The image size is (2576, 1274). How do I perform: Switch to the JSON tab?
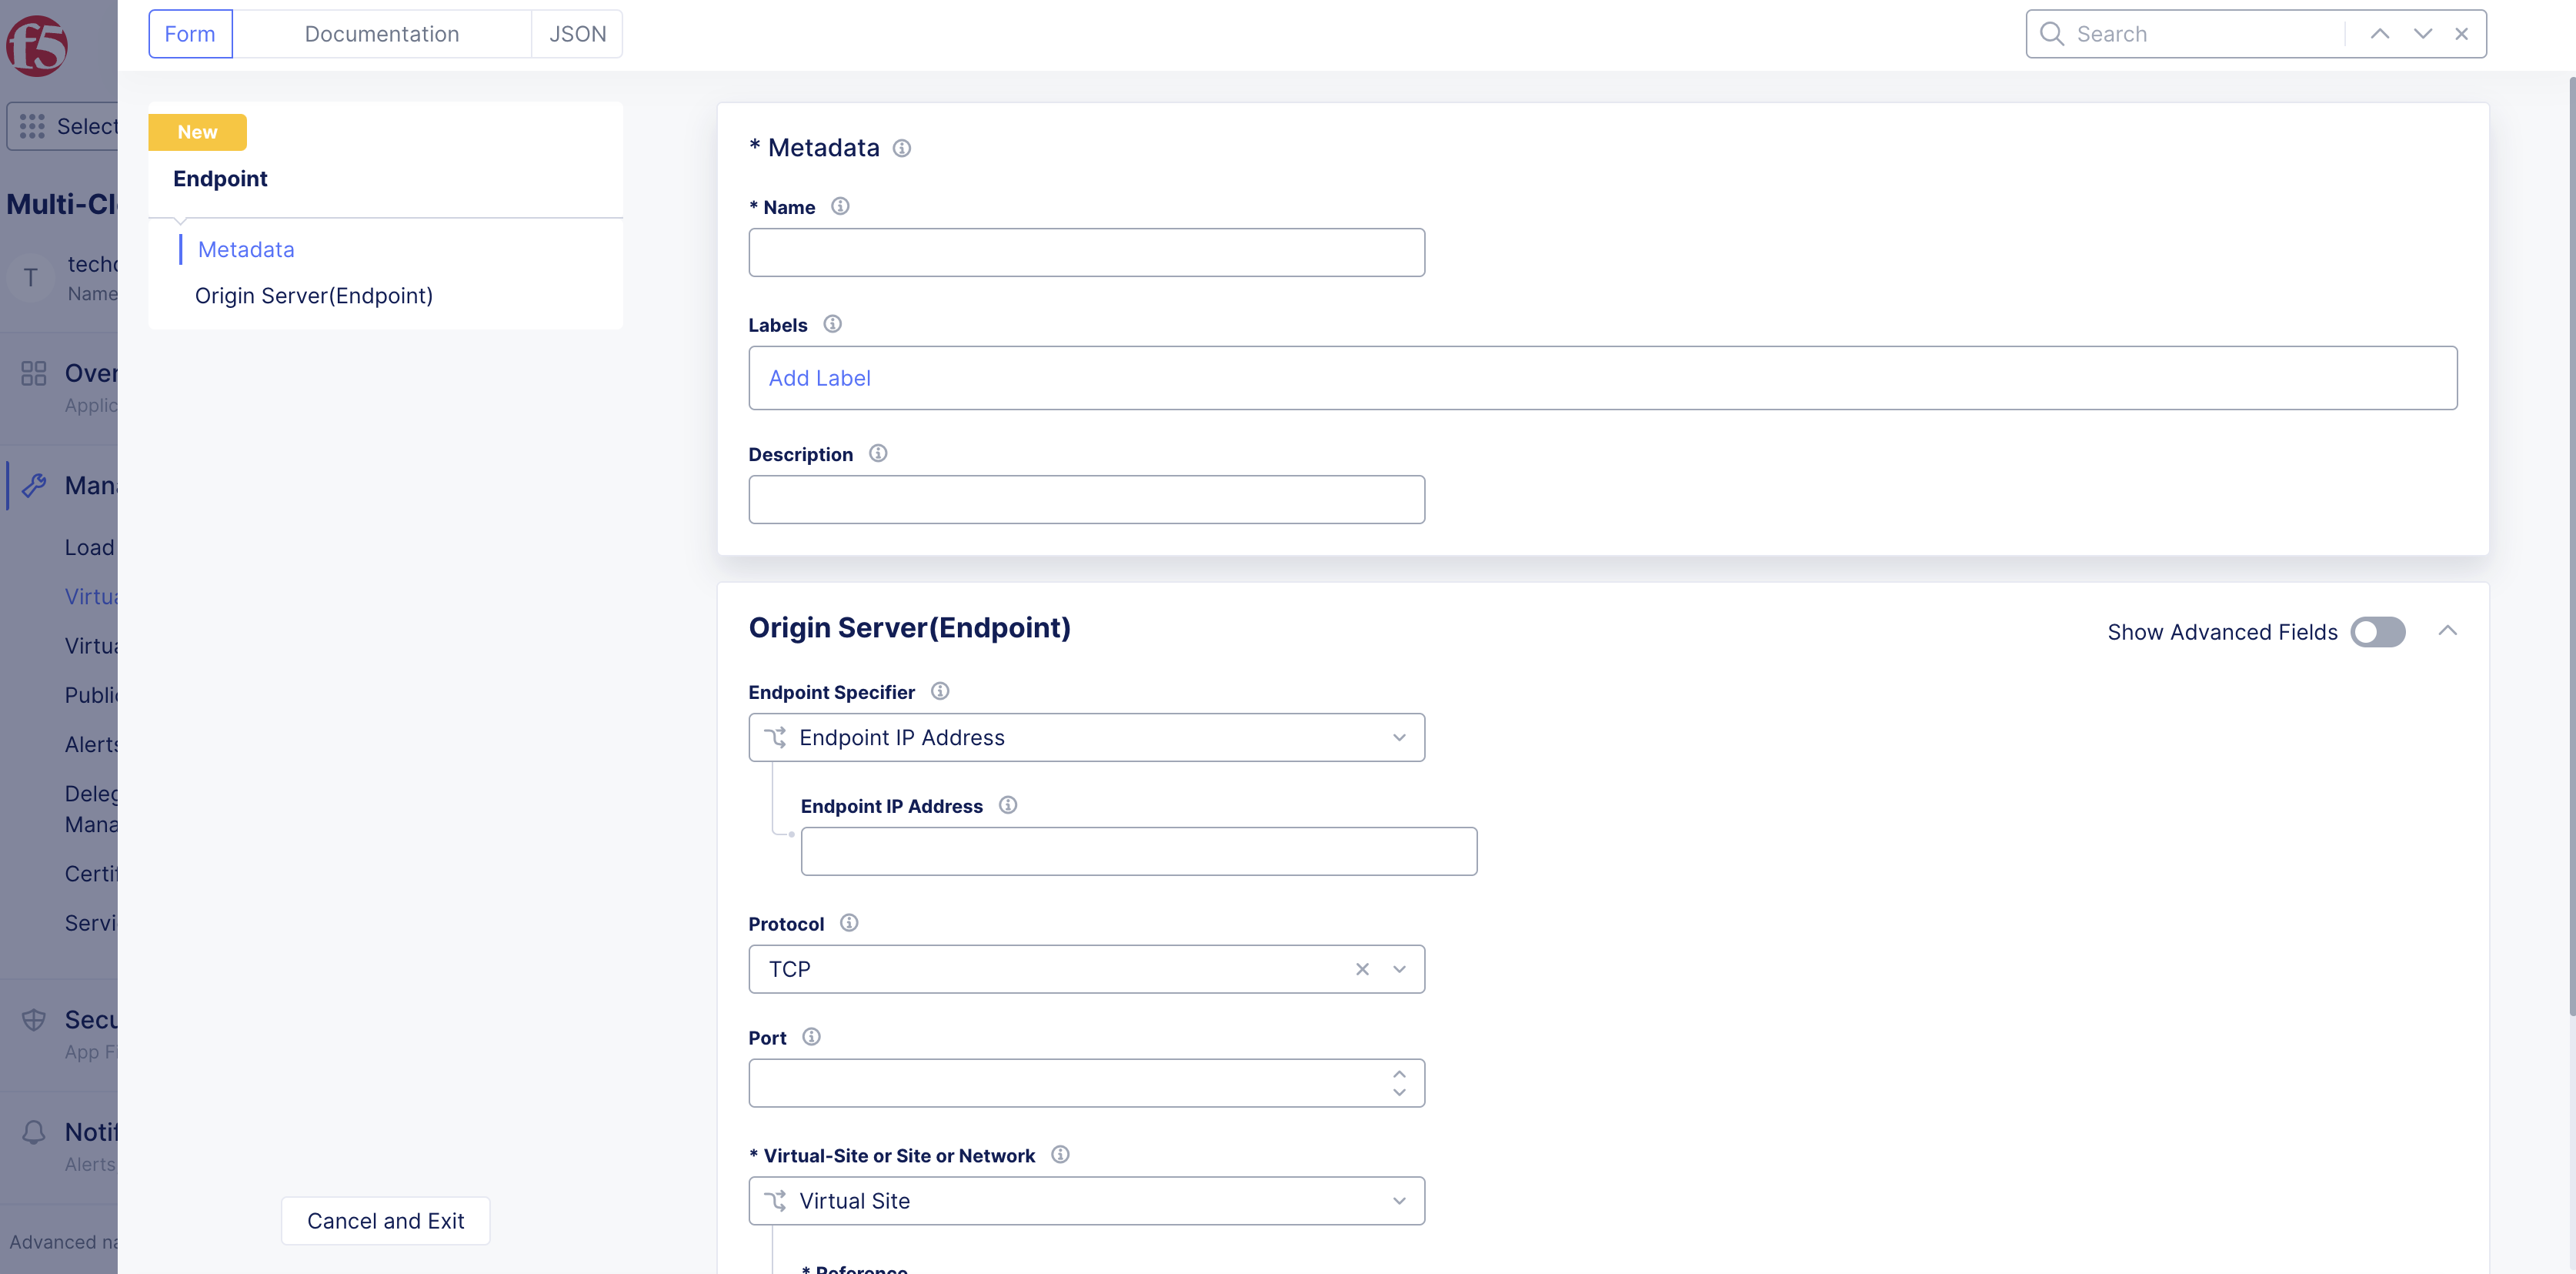click(577, 33)
